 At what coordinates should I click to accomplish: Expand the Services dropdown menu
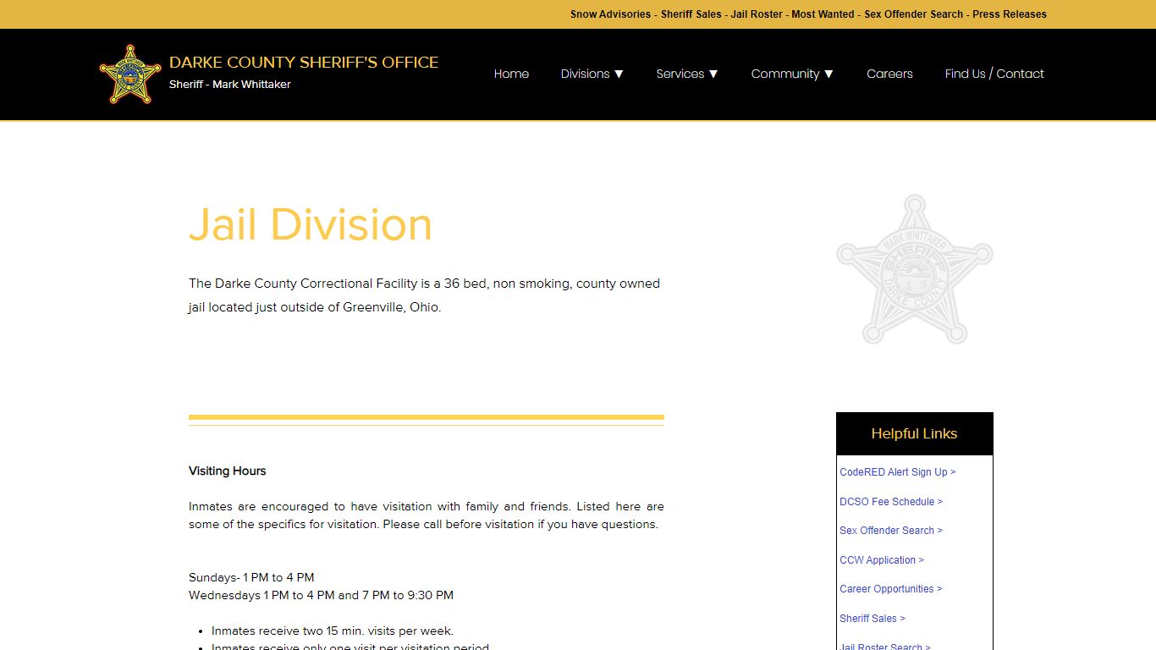686,74
